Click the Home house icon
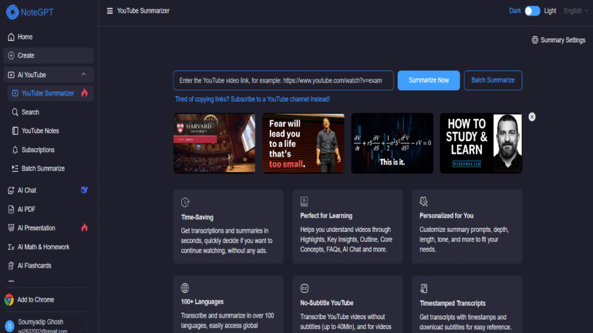 (x=11, y=37)
